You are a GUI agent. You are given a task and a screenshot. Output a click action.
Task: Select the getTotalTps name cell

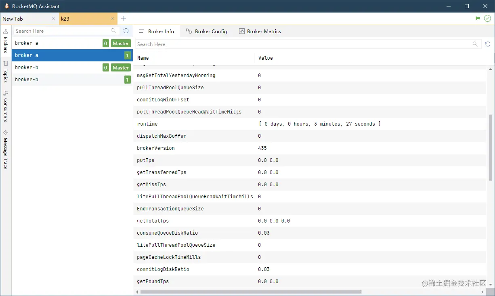coord(153,221)
